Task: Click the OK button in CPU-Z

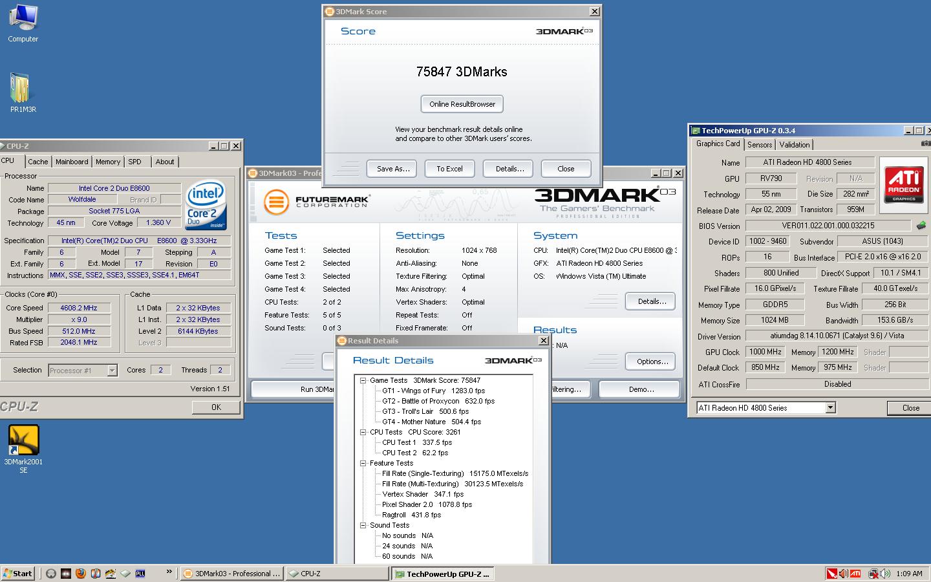Action: (216, 407)
